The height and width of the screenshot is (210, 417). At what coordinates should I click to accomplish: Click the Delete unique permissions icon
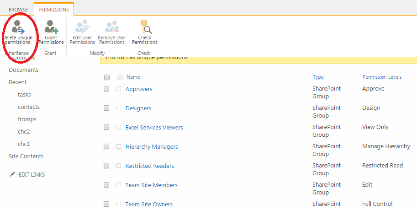(18, 27)
